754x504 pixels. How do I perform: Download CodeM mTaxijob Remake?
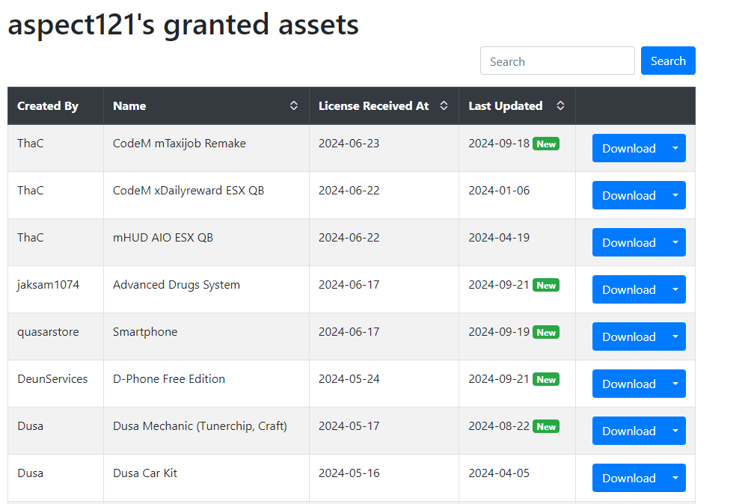tap(628, 148)
